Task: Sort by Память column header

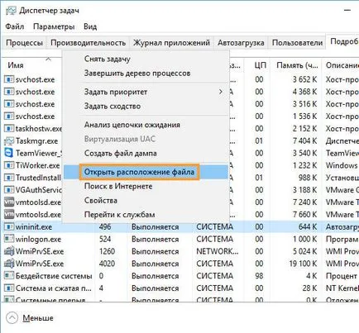Action: tap(297, 65)
